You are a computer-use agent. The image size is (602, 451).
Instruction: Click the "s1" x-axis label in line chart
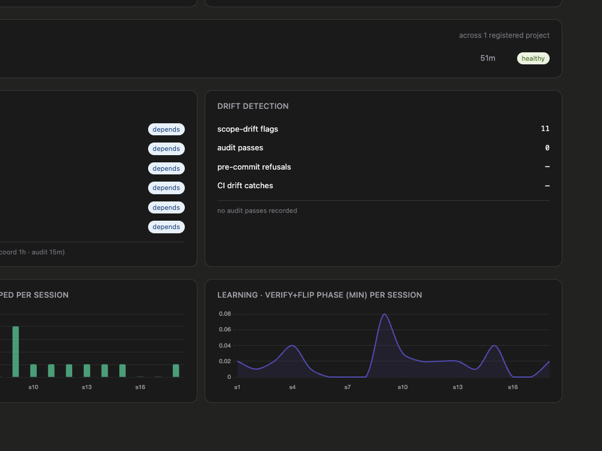237,387
